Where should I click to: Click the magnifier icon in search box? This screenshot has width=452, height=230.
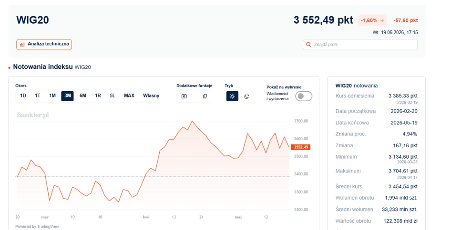pyautogui.click(x=308, y=45)
